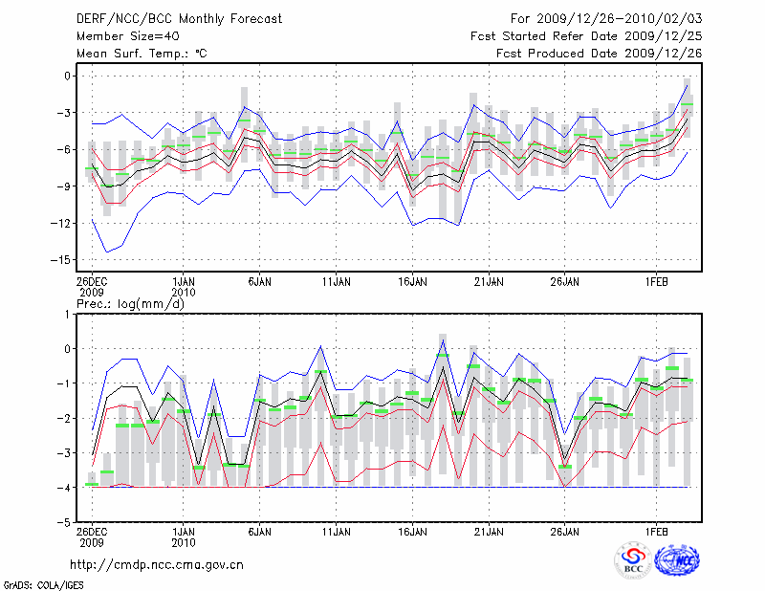The width and height of the screenshot is (765, 591).
Task: Click the NCC globe logo
Action: click(x=677, y=560)
